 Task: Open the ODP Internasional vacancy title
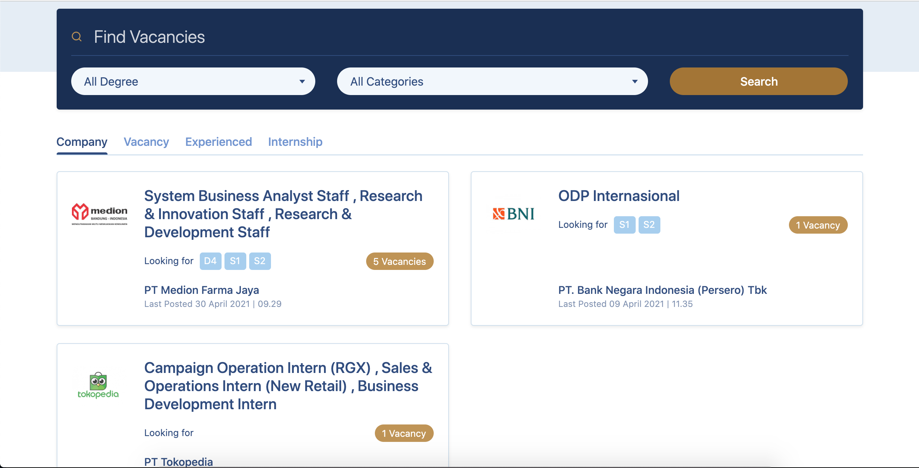619,196
